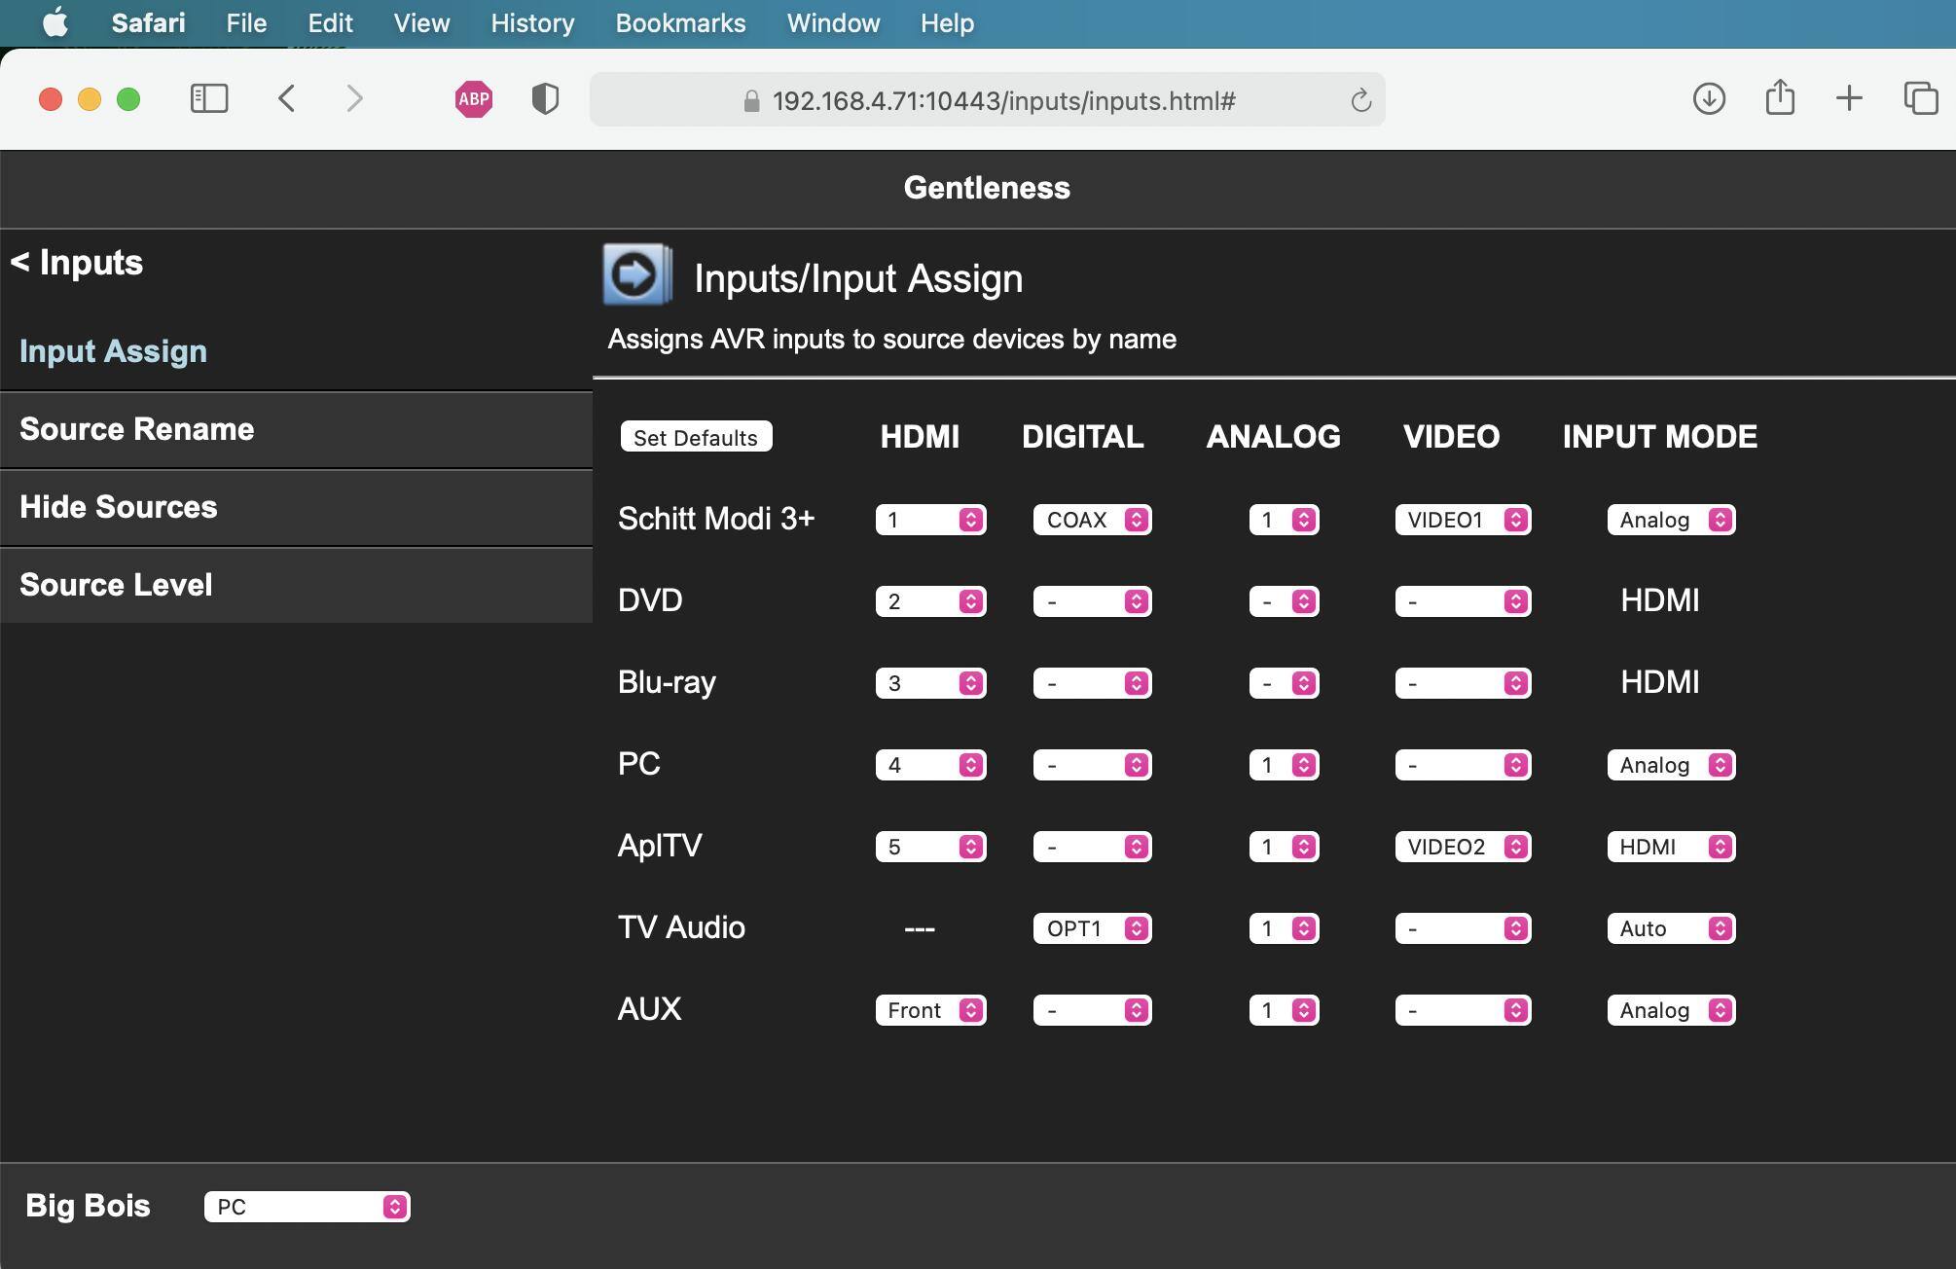The height and width of the screenshot is (1269, 1956).
Task: Open the AplTV VIDEO2 video dropdown
Action: tap(1462, 847)
